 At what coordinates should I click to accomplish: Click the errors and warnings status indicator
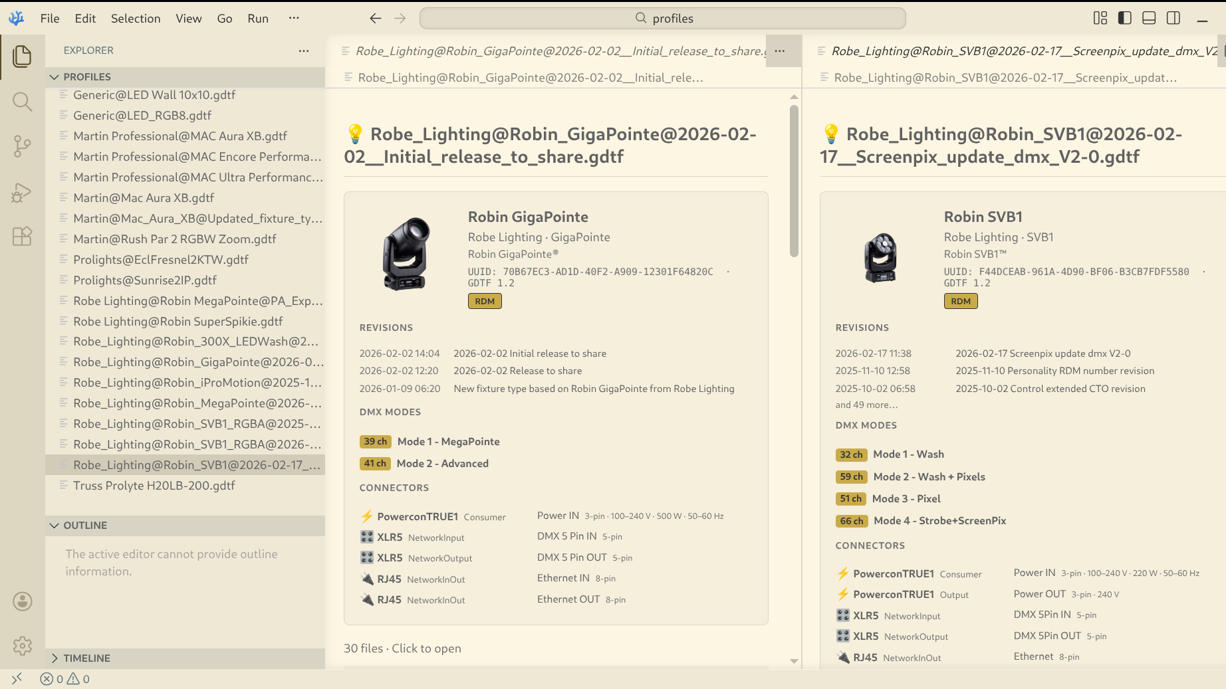pyautogui.click(x=65, y=679)
